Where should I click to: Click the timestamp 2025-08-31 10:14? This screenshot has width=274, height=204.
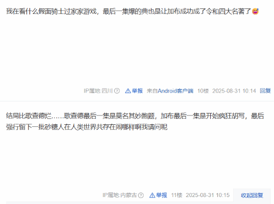(x=234, y=91)
